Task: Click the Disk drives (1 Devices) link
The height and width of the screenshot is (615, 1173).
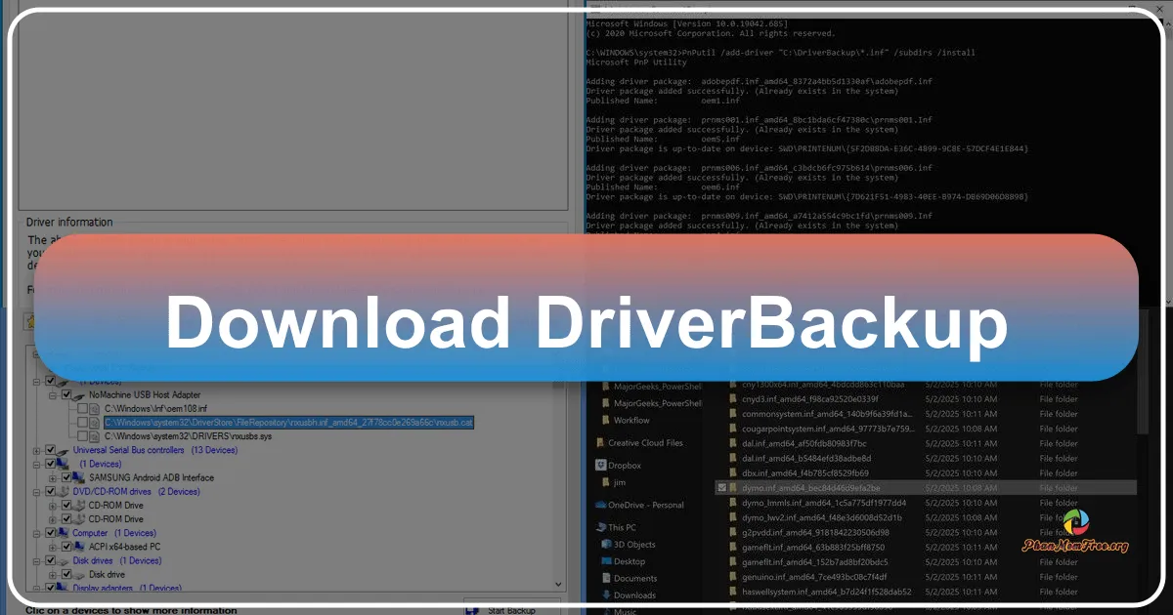Action: tap(93, 560)
